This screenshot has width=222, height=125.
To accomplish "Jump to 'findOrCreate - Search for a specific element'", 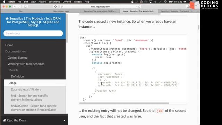I will coord(34,108).
